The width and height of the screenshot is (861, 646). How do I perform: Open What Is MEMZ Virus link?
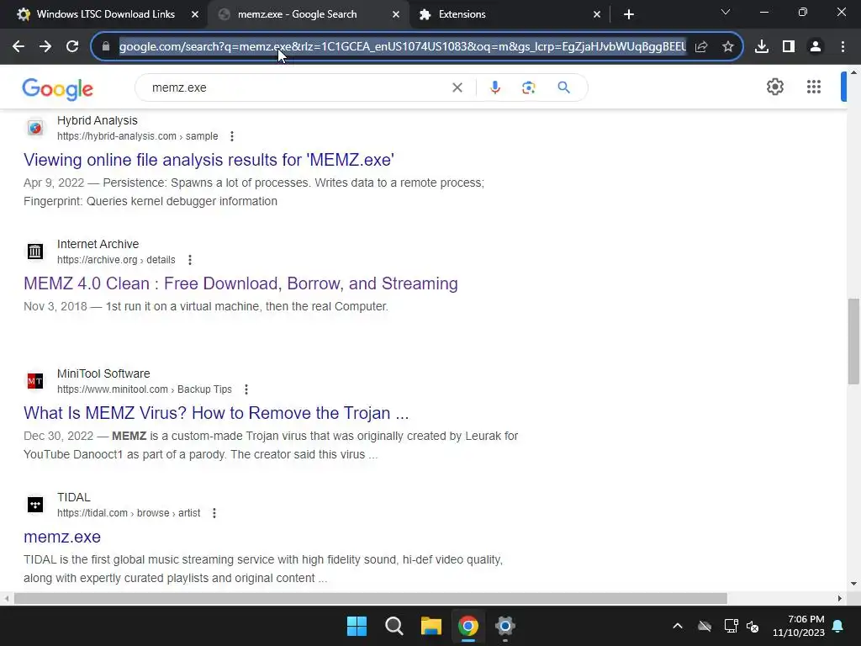pos(216,413)
